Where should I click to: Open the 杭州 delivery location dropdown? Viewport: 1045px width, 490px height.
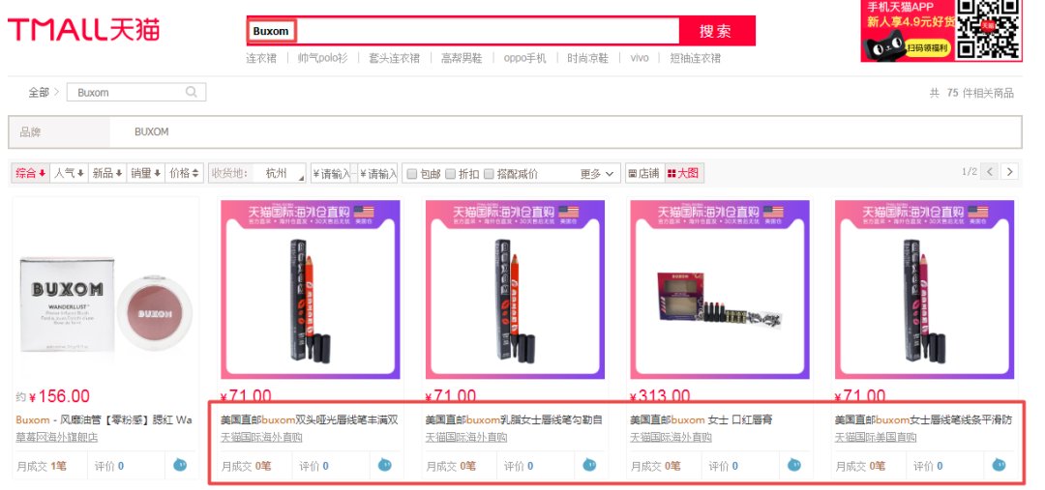pyautogui.click(x=280, y=173)
